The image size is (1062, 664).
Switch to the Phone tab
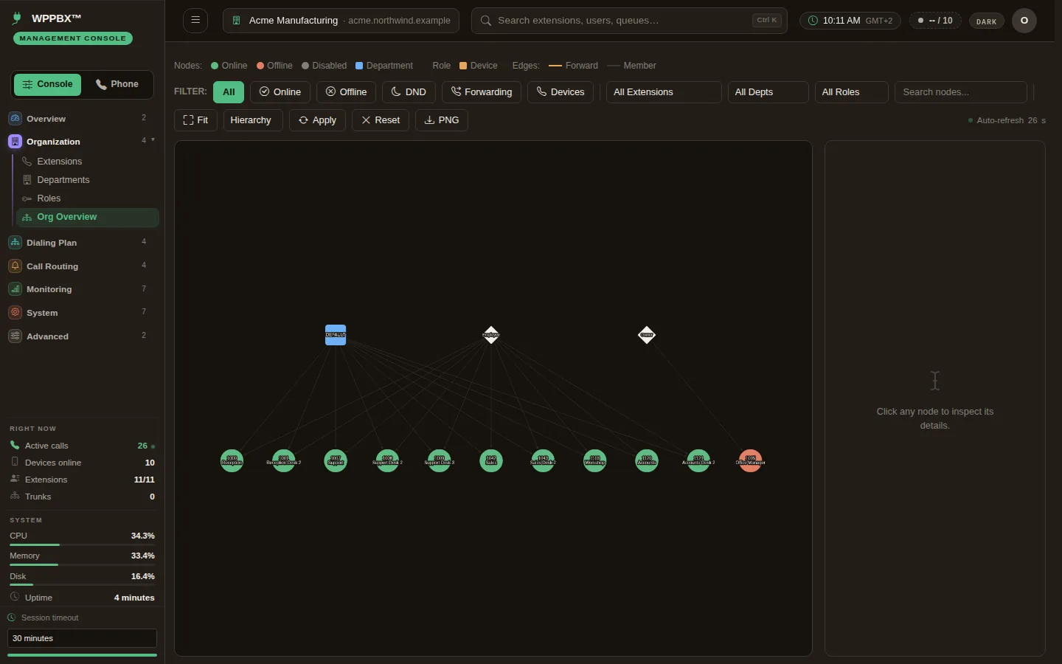117,84
